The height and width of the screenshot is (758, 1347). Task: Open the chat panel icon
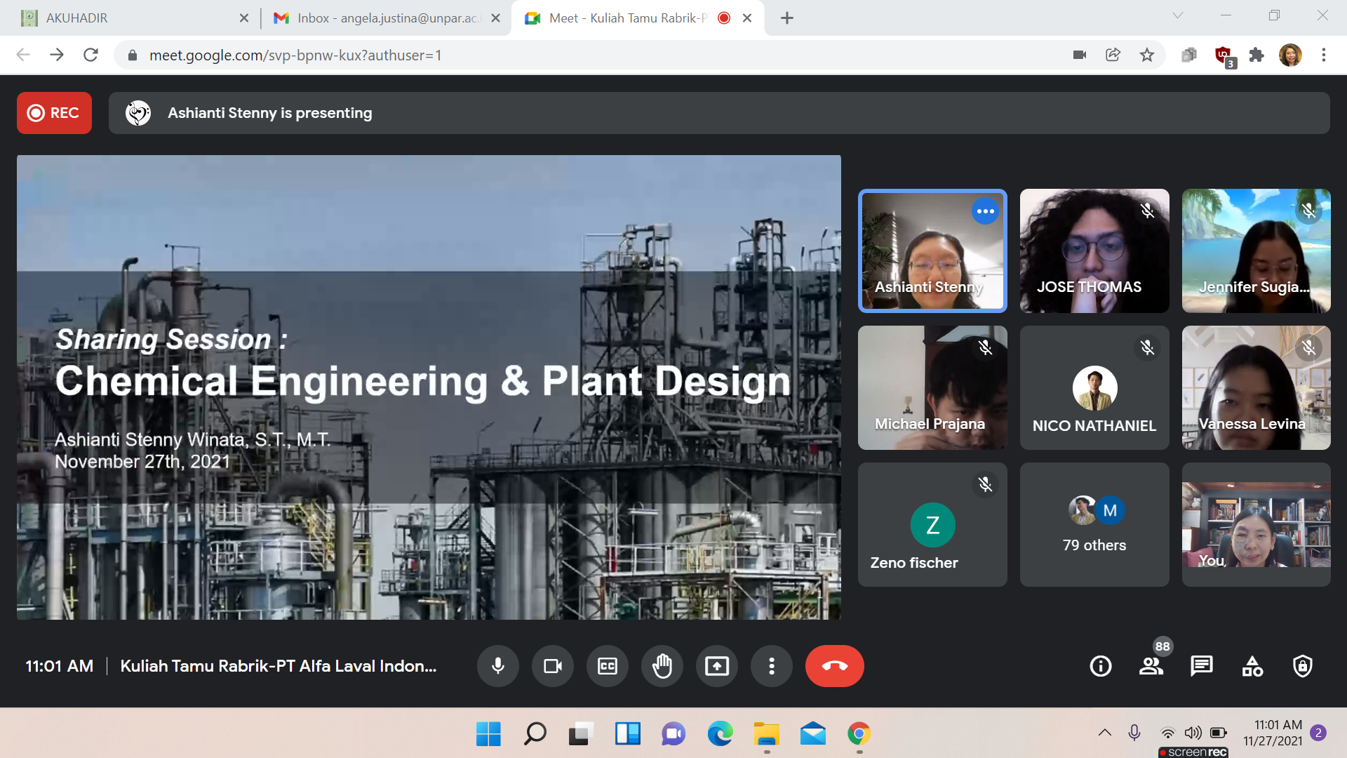pos(1201,665)
